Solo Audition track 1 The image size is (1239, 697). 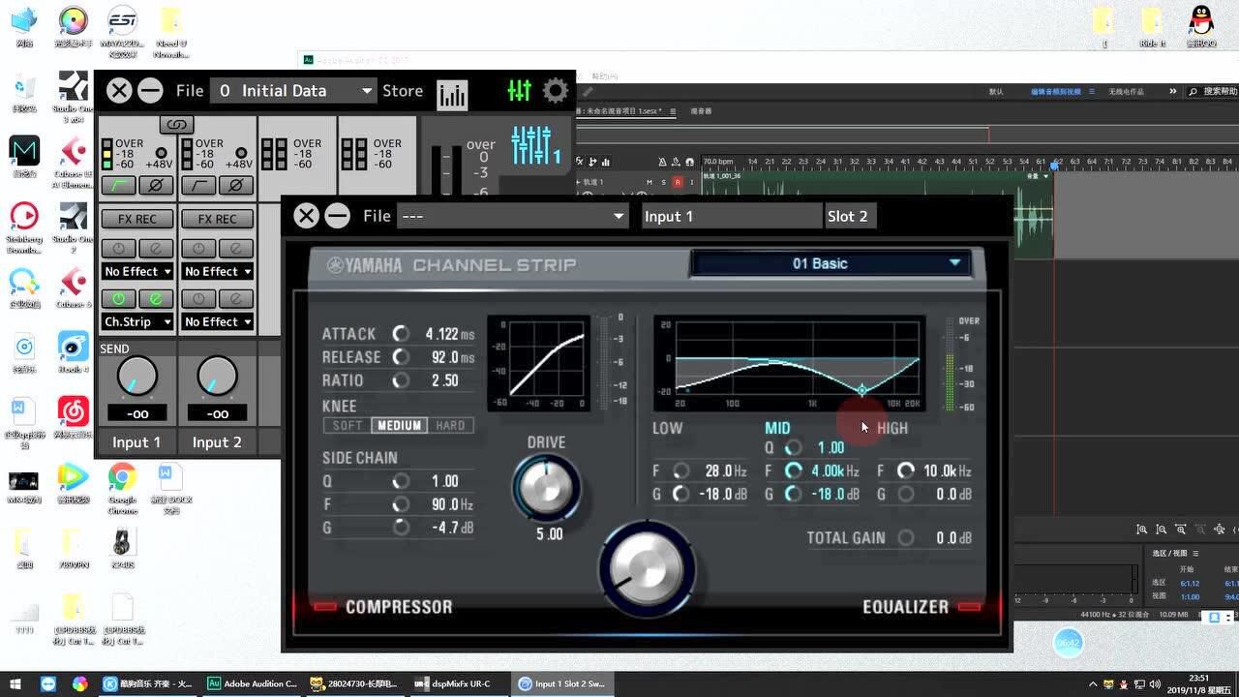point(664,182)
